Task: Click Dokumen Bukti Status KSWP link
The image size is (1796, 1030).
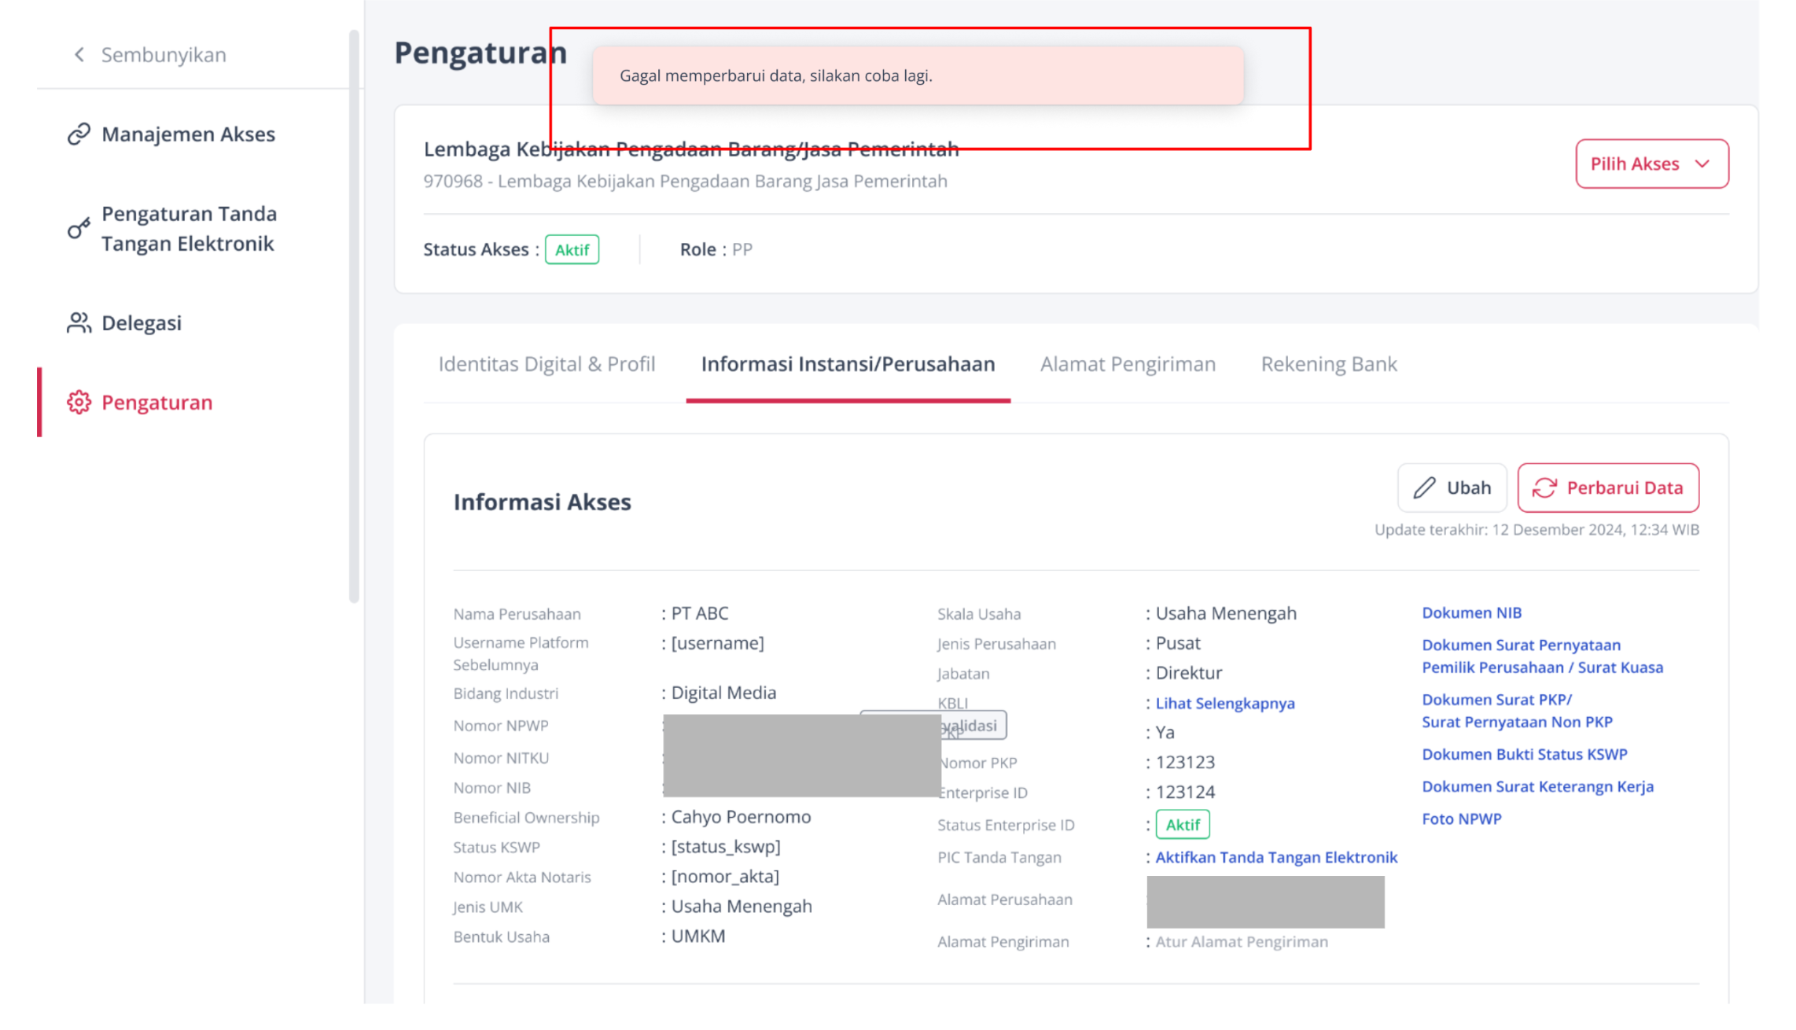Action: click(1524, 754)
